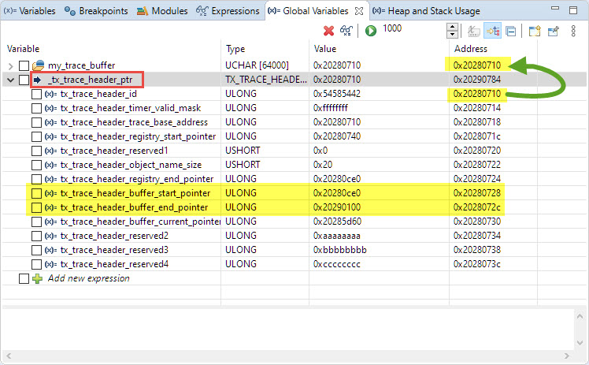The image size is (589, 365).
Task: Click the red X remove variable icon
Action: pyautogui.click(x=328, y=31)
